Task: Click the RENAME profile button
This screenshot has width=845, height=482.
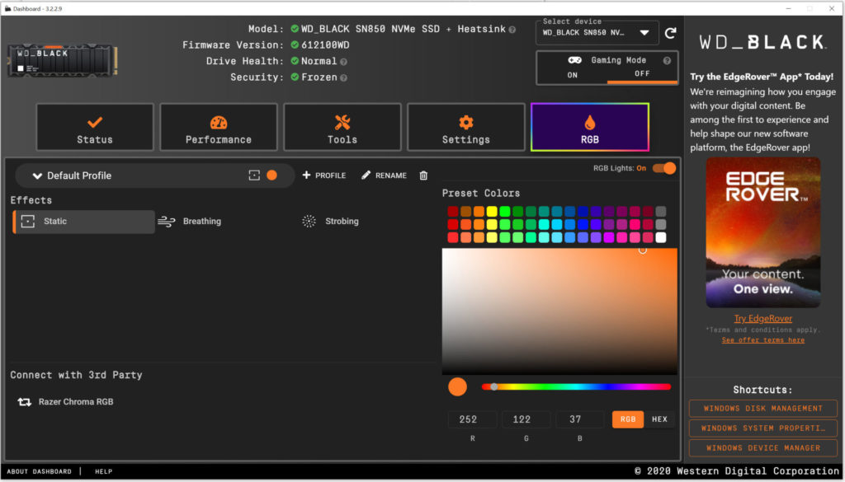Action: (385, 175)
